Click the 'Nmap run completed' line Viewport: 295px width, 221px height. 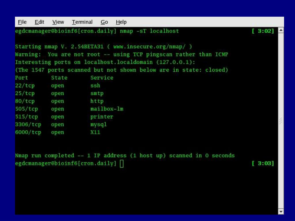tap(125, 156)
